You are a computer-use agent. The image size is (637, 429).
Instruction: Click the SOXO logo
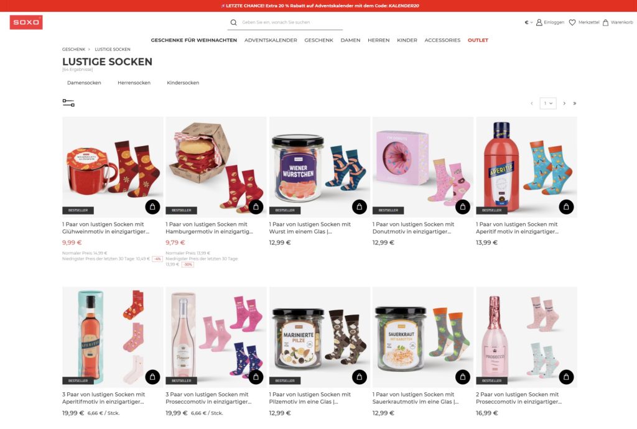click(26, 22)
